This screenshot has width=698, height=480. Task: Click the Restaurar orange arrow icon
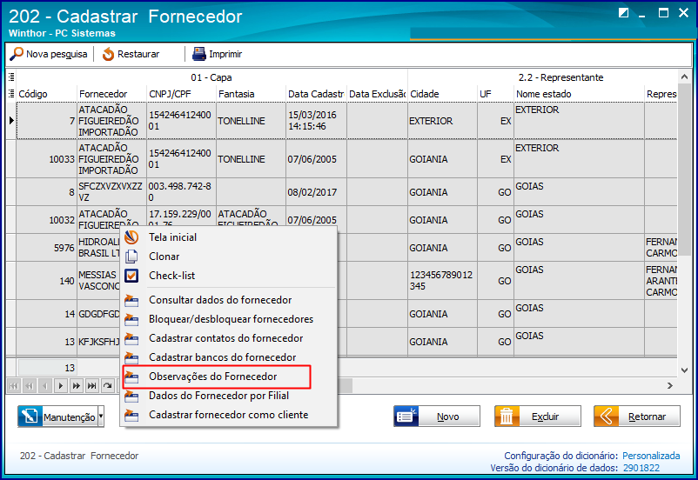(108, 54)
